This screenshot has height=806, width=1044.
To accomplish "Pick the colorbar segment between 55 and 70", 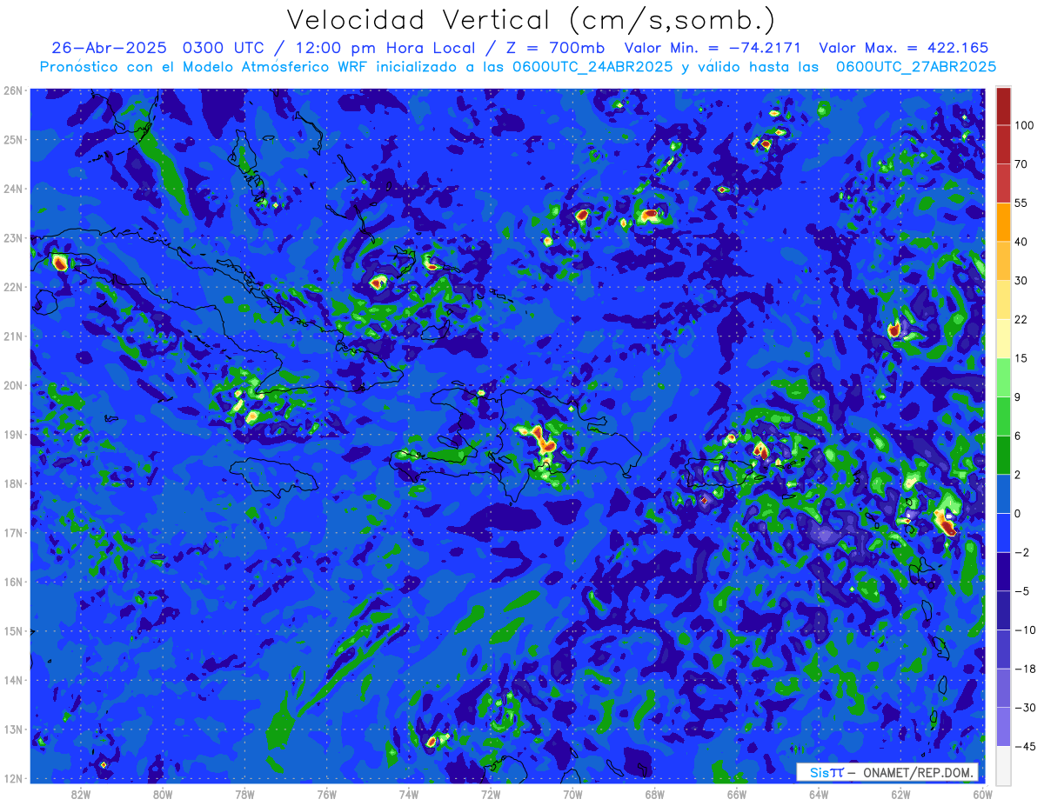I will point(1003,183).
